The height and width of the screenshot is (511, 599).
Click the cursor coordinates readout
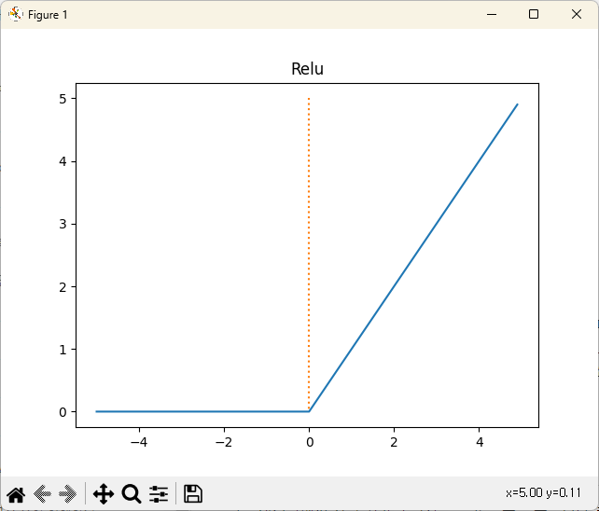543,492
